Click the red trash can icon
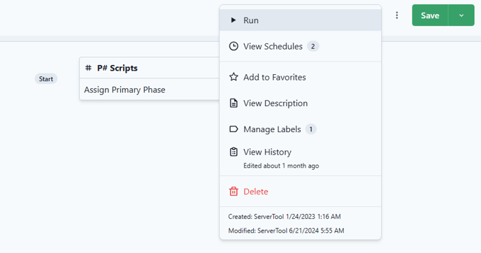Screen dimensions: 481x253 click(234, 191)
